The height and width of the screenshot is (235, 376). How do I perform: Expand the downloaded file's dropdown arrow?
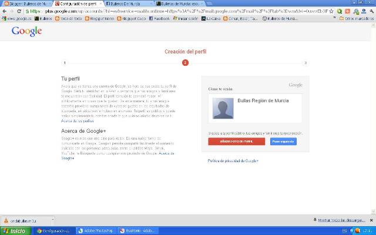coord(52,220)
